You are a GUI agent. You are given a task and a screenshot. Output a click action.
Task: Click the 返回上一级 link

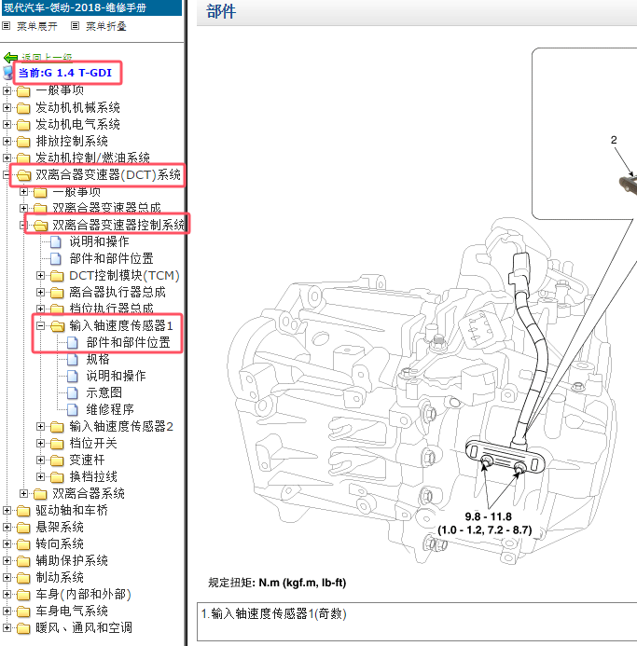[47, 57]
